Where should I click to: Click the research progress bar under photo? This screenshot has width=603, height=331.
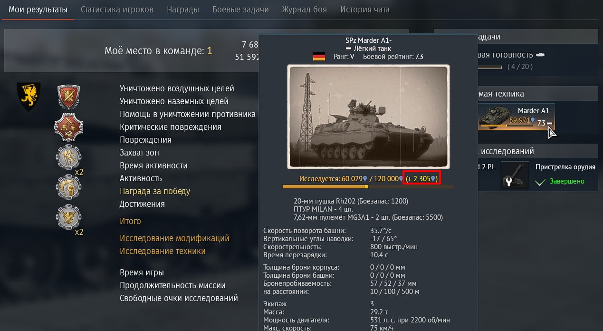click(x=368, y=187)
